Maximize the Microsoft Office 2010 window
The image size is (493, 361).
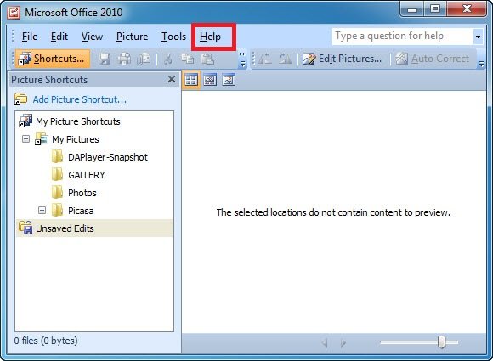(435, 8)
